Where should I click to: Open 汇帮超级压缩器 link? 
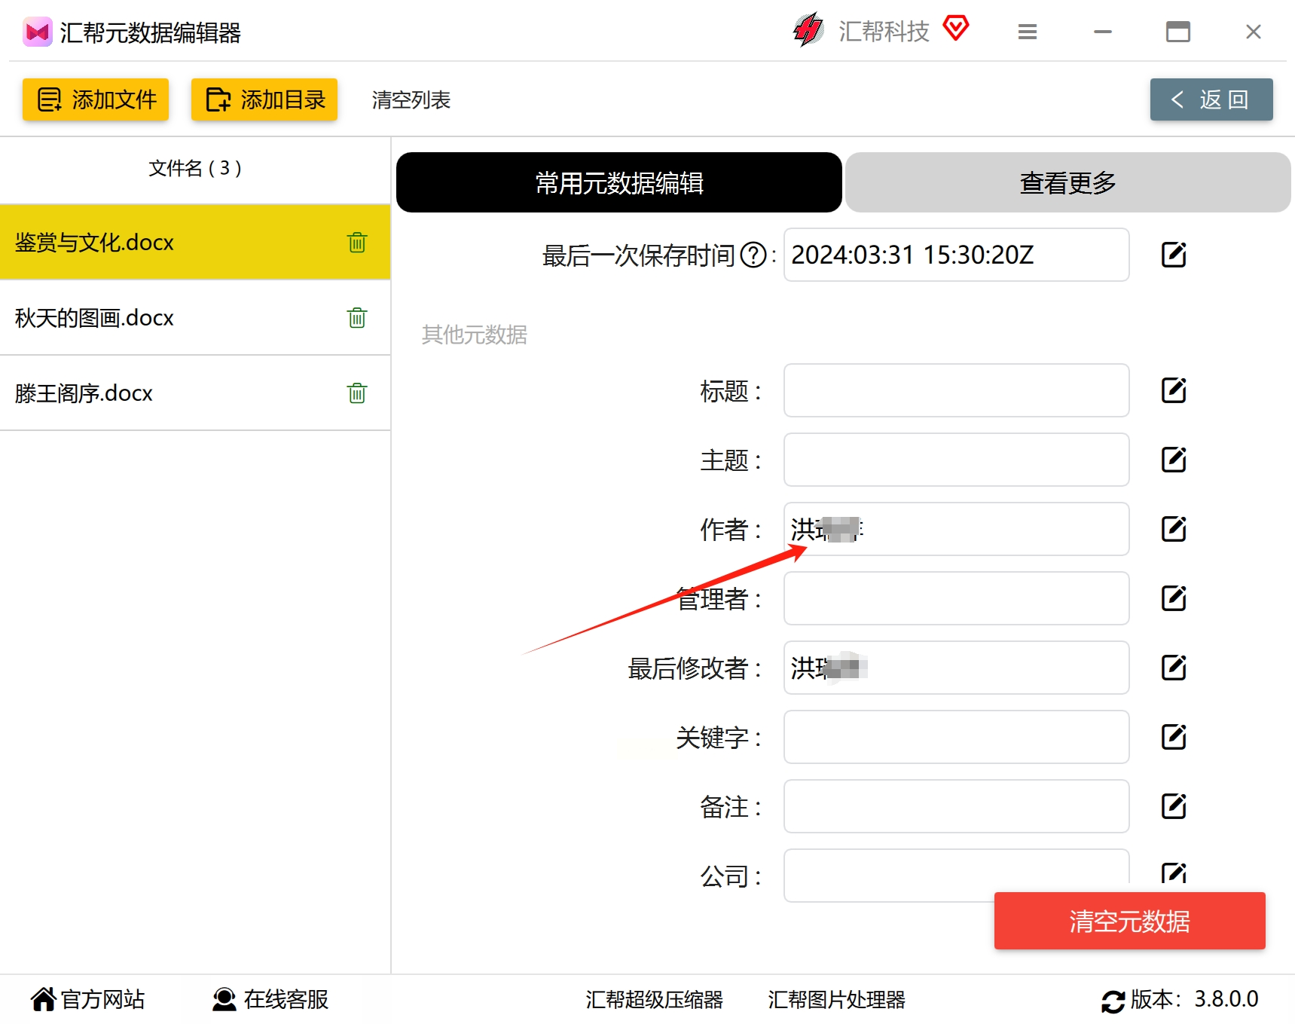654,1000
